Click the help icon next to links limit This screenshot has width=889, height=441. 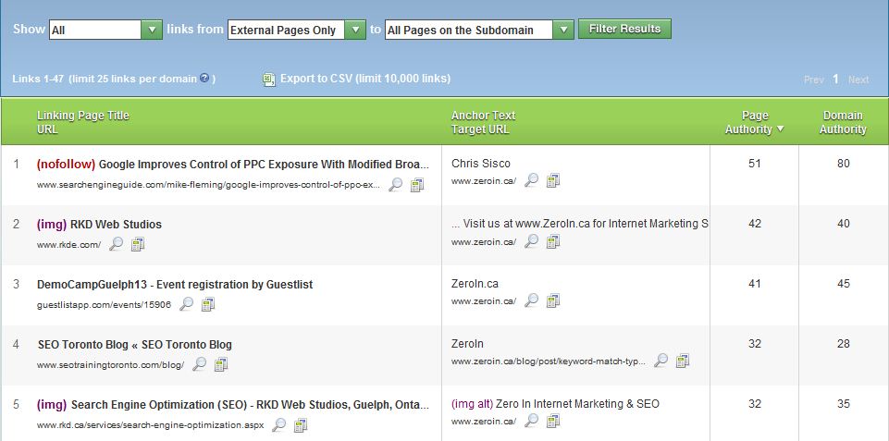(204, 79)
